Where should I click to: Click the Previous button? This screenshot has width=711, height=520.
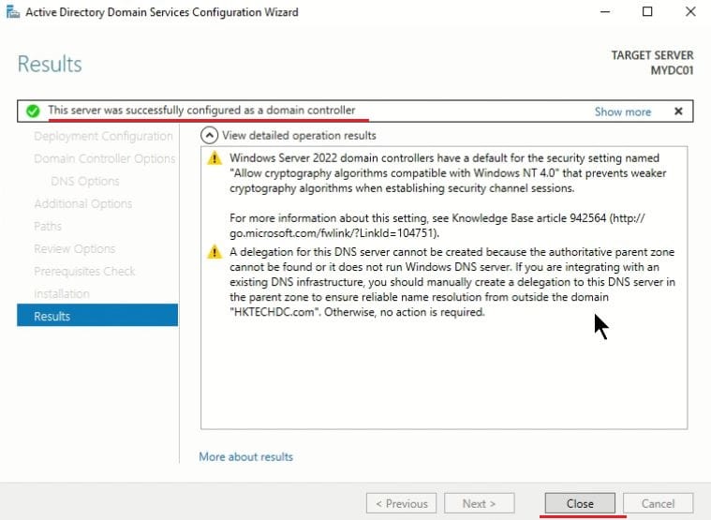point(401,503)
